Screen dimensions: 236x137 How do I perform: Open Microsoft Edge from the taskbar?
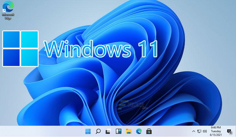pos(139,131)
